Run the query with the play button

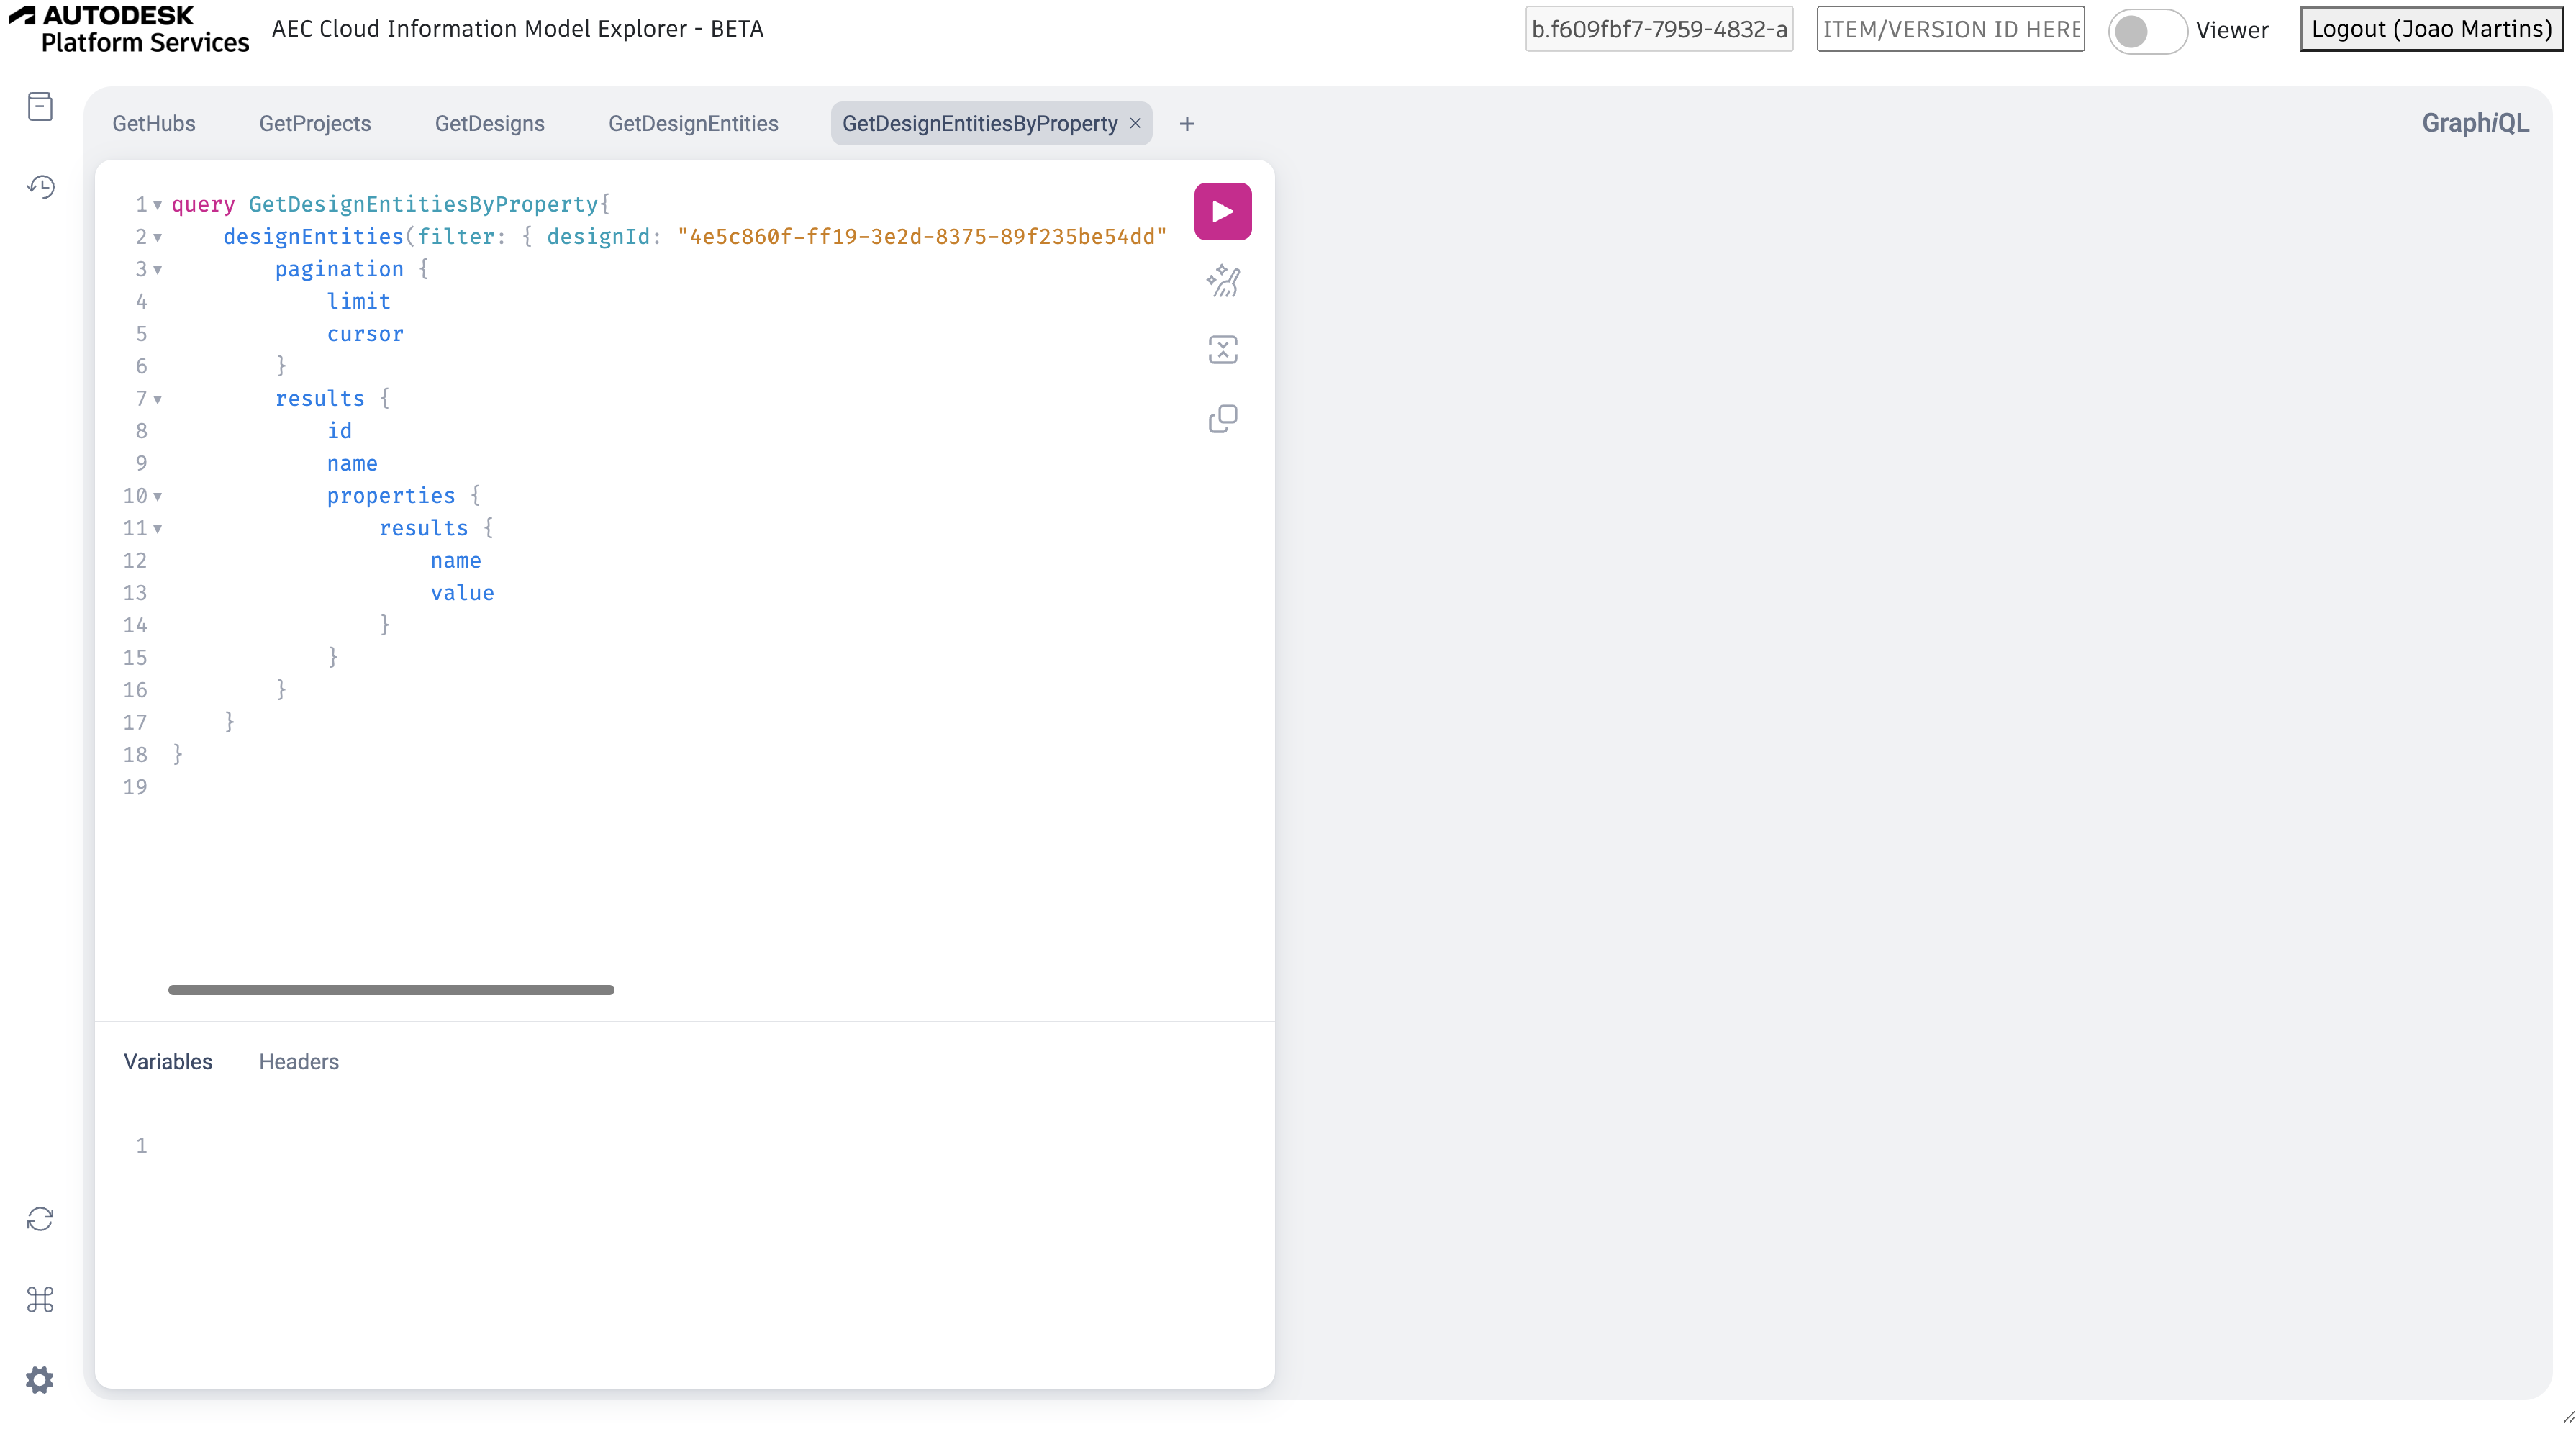coord(1222,211)
